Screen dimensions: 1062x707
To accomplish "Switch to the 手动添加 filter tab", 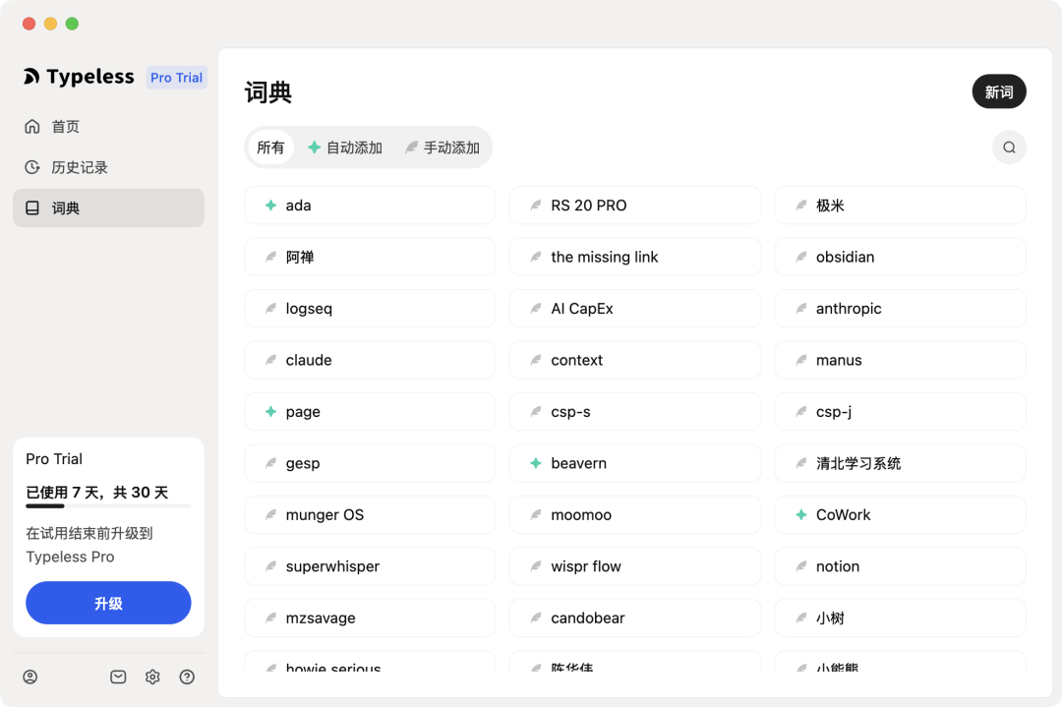I will 442,147.
